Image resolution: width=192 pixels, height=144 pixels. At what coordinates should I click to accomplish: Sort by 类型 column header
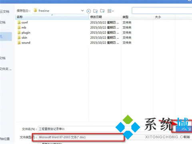coord(137,17)
